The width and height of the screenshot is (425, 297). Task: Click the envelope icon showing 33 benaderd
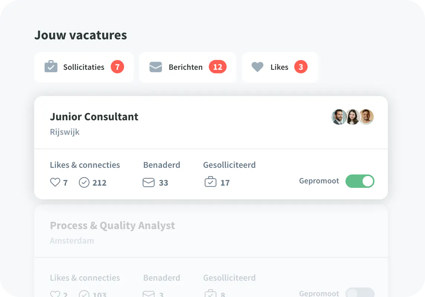[x=149, y=183]
